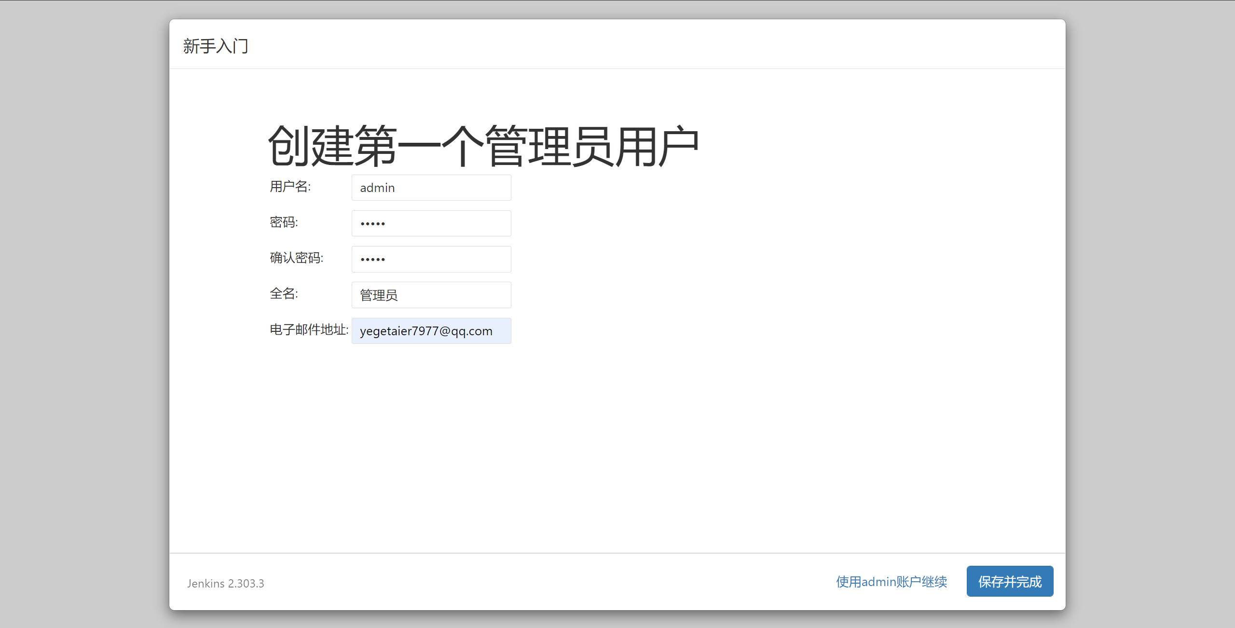Click the 确认密码 label
The height and width of the screenshot is (628, 1235).
point(296,258)
